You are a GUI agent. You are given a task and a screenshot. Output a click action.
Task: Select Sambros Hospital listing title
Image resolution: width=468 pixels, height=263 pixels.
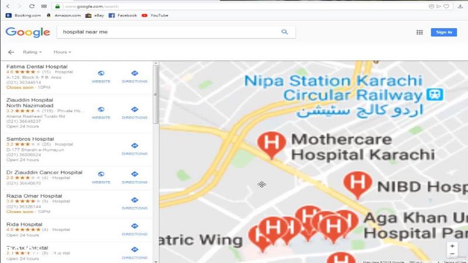(x=30, y=139)
